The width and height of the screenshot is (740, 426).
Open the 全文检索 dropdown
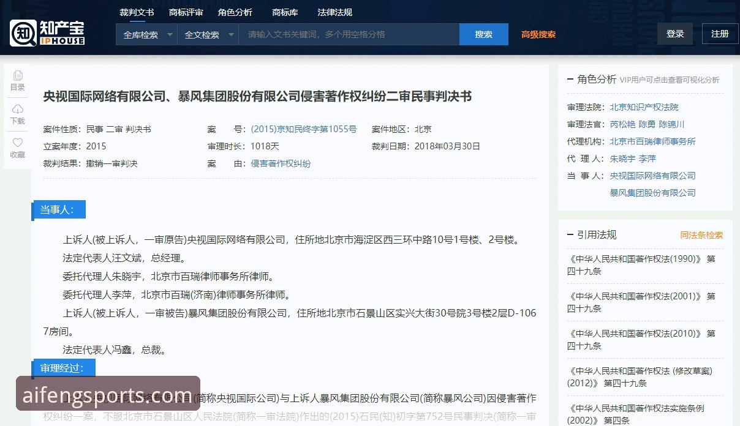point(208,35)
